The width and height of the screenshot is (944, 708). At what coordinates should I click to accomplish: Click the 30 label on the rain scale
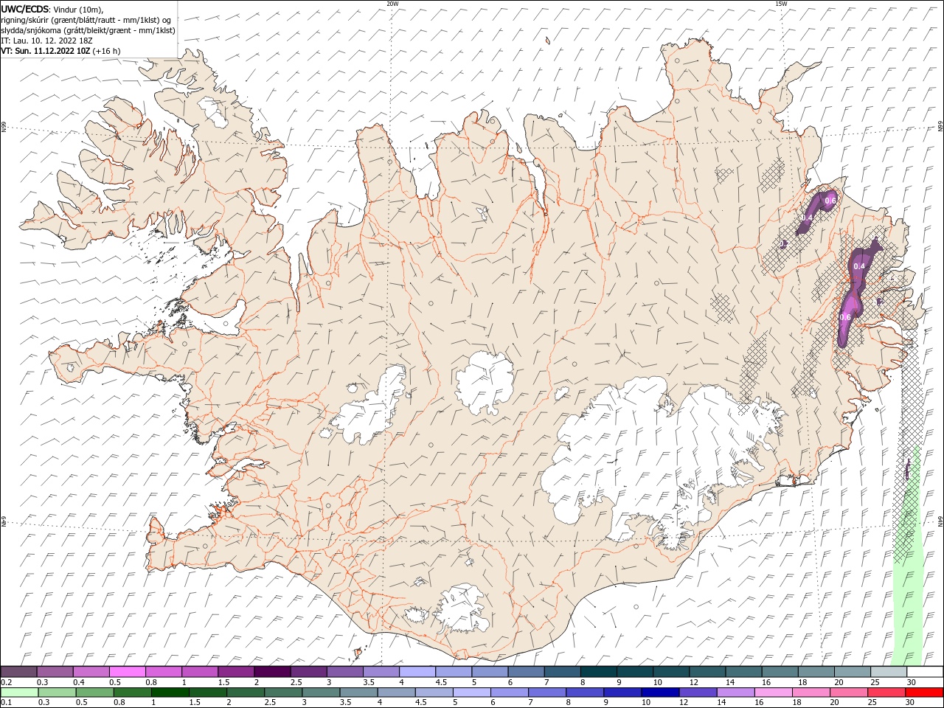(x=909, y=703)
